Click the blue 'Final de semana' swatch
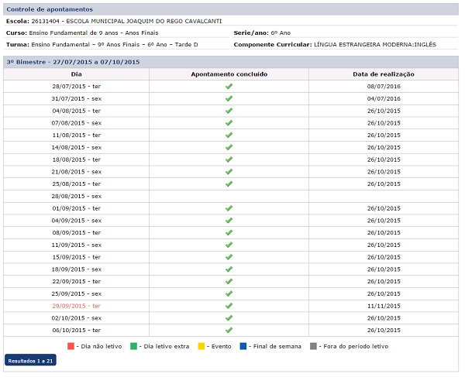The image size is (465, 384). click(243, 346)
